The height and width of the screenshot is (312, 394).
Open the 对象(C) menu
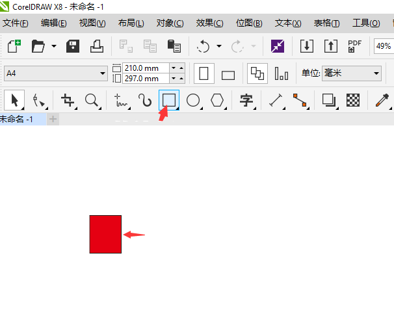170,23
